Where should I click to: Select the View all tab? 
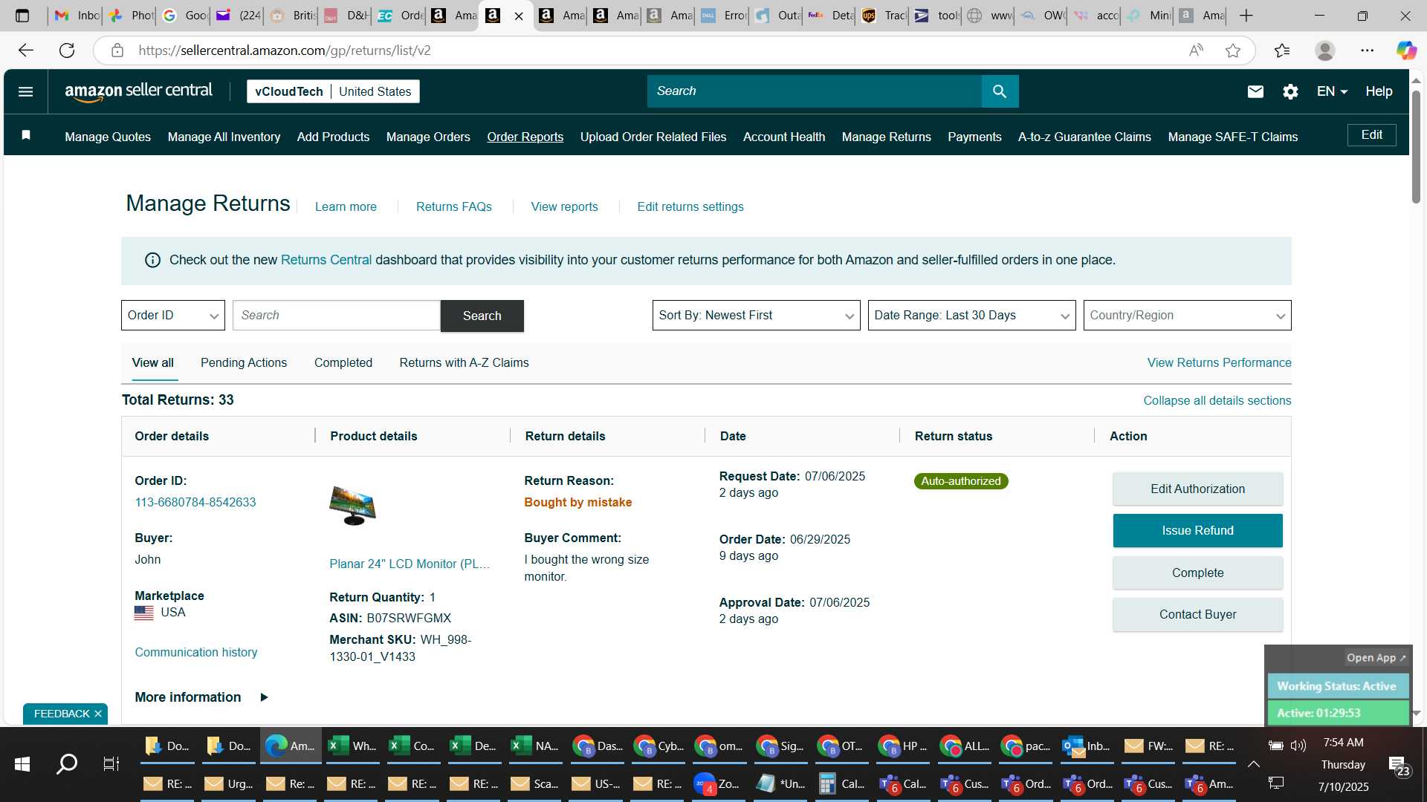coord(152,362)
